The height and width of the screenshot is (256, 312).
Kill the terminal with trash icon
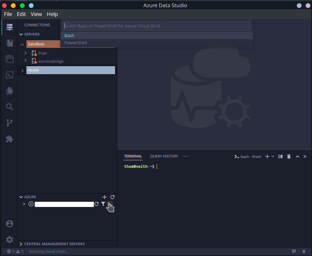289,156
